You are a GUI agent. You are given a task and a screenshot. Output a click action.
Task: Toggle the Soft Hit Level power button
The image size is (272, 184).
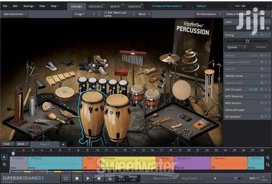(x=262, y=89)
